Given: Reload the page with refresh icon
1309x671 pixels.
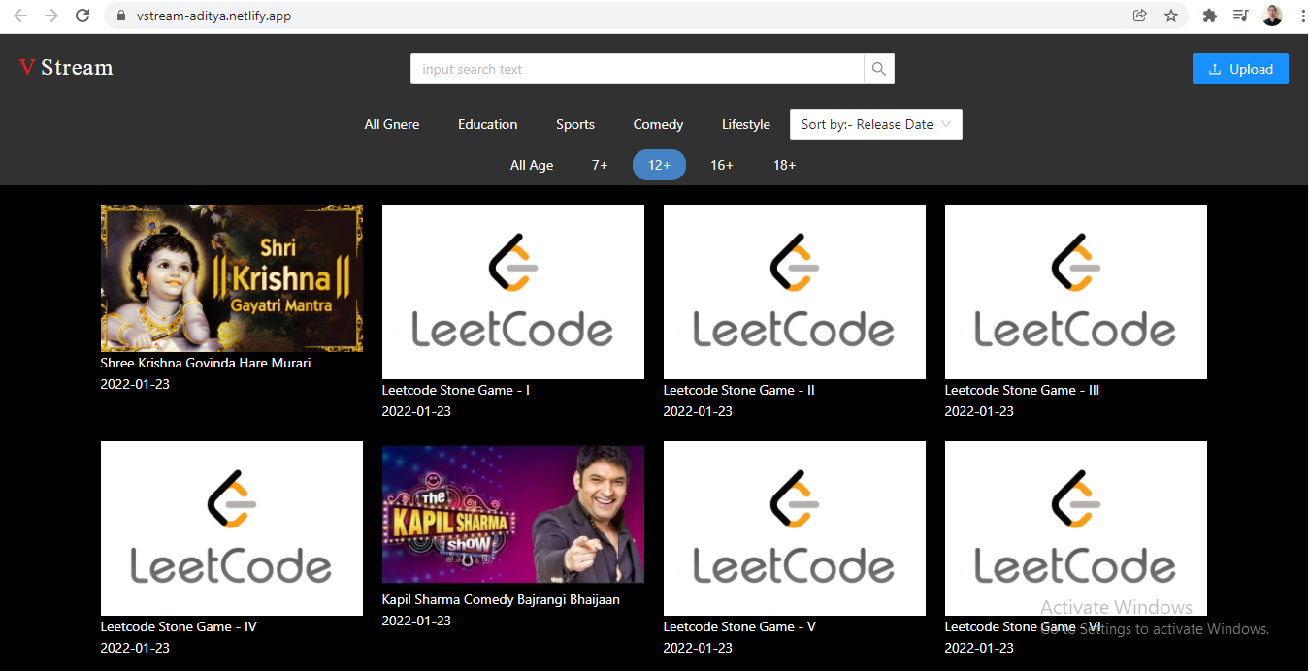Looking at the screenshot, I should point(82,16).
